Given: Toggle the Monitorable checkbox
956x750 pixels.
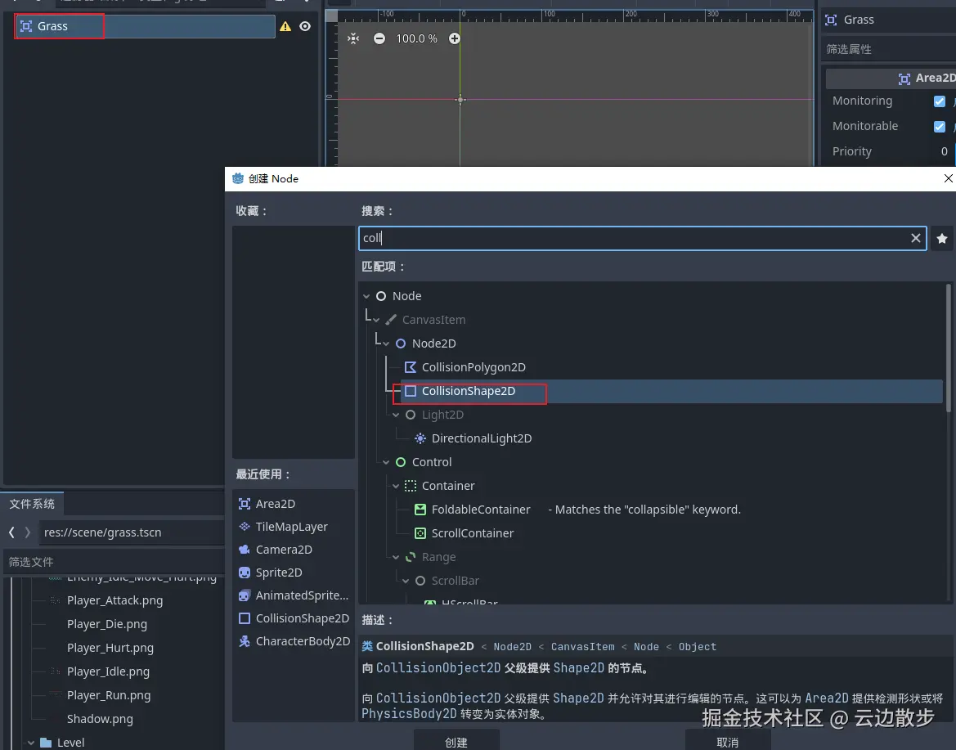Looking at the screenshot, I should 940,126.
